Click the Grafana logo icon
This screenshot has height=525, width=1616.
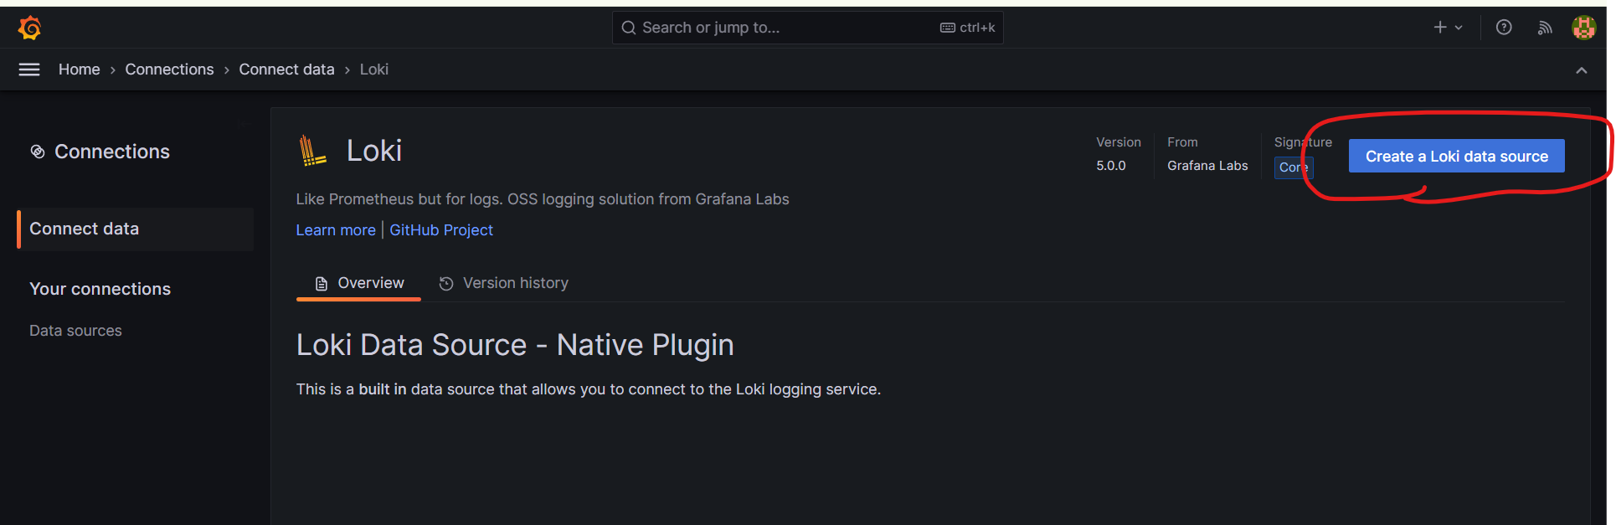[30, 28]
